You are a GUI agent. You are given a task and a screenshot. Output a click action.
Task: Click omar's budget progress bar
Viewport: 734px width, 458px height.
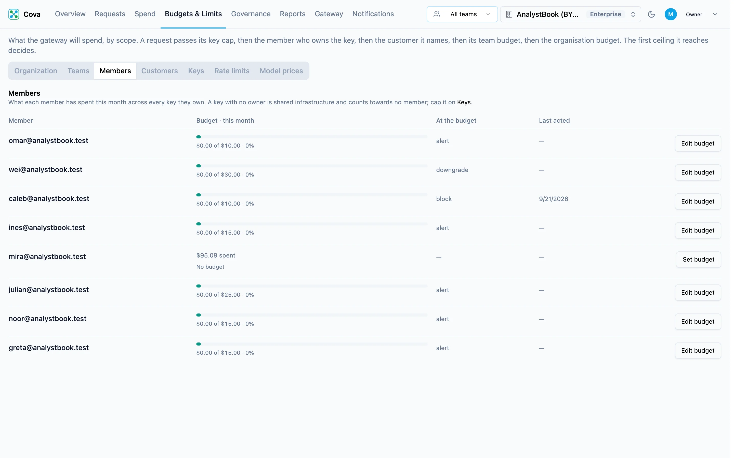[312, 137]
